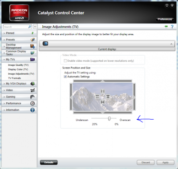Click the move-down arrow below preview
Image resolution: width=178 pixels, height=169 pixels.
103,113
